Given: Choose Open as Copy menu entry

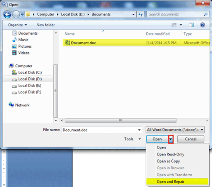Looking at the screenshot, I should pyautogui.click(x=168, y=161).
